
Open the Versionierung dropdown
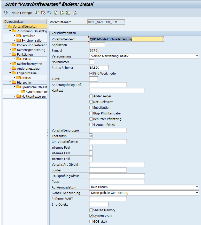tap(197, 56)
